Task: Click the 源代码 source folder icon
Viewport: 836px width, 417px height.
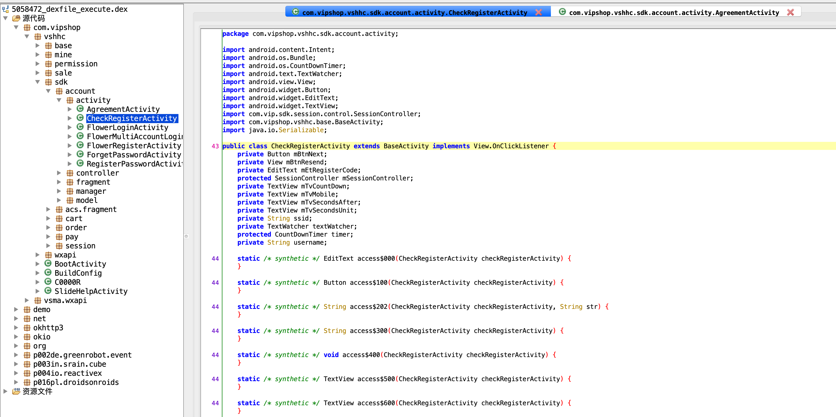Action: pyautogui.click(x=16, y=18)
